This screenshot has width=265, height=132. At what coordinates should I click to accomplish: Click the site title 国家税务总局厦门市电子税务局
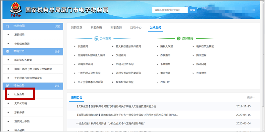pos(67,10)
